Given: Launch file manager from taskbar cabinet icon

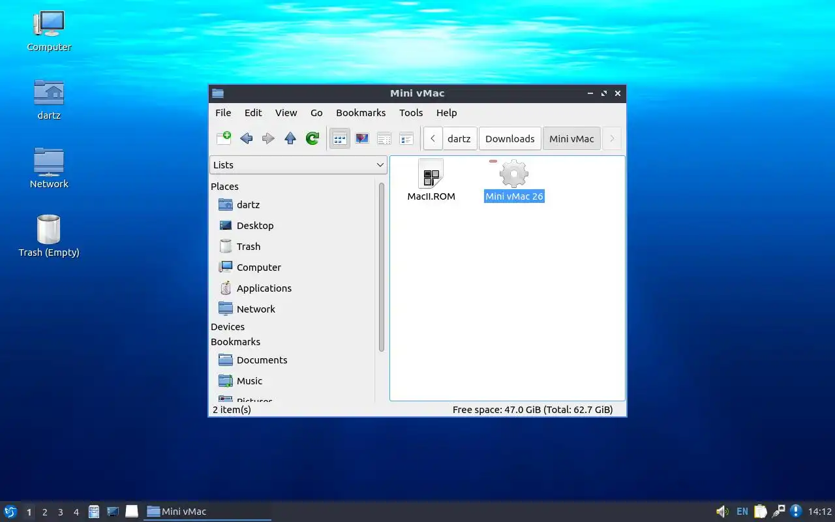Looking at the screenshot, I should coord(94,512).
